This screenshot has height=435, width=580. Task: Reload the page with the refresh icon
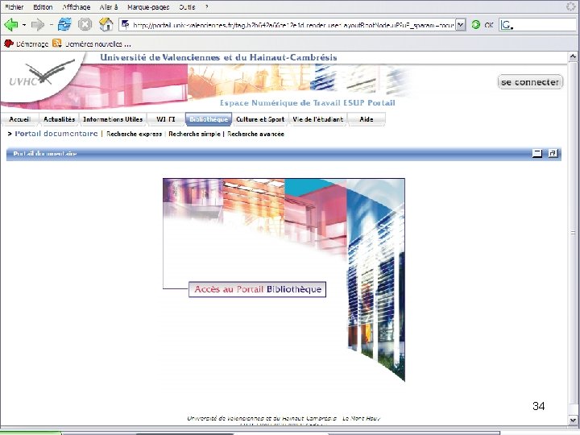click(64, 25)
